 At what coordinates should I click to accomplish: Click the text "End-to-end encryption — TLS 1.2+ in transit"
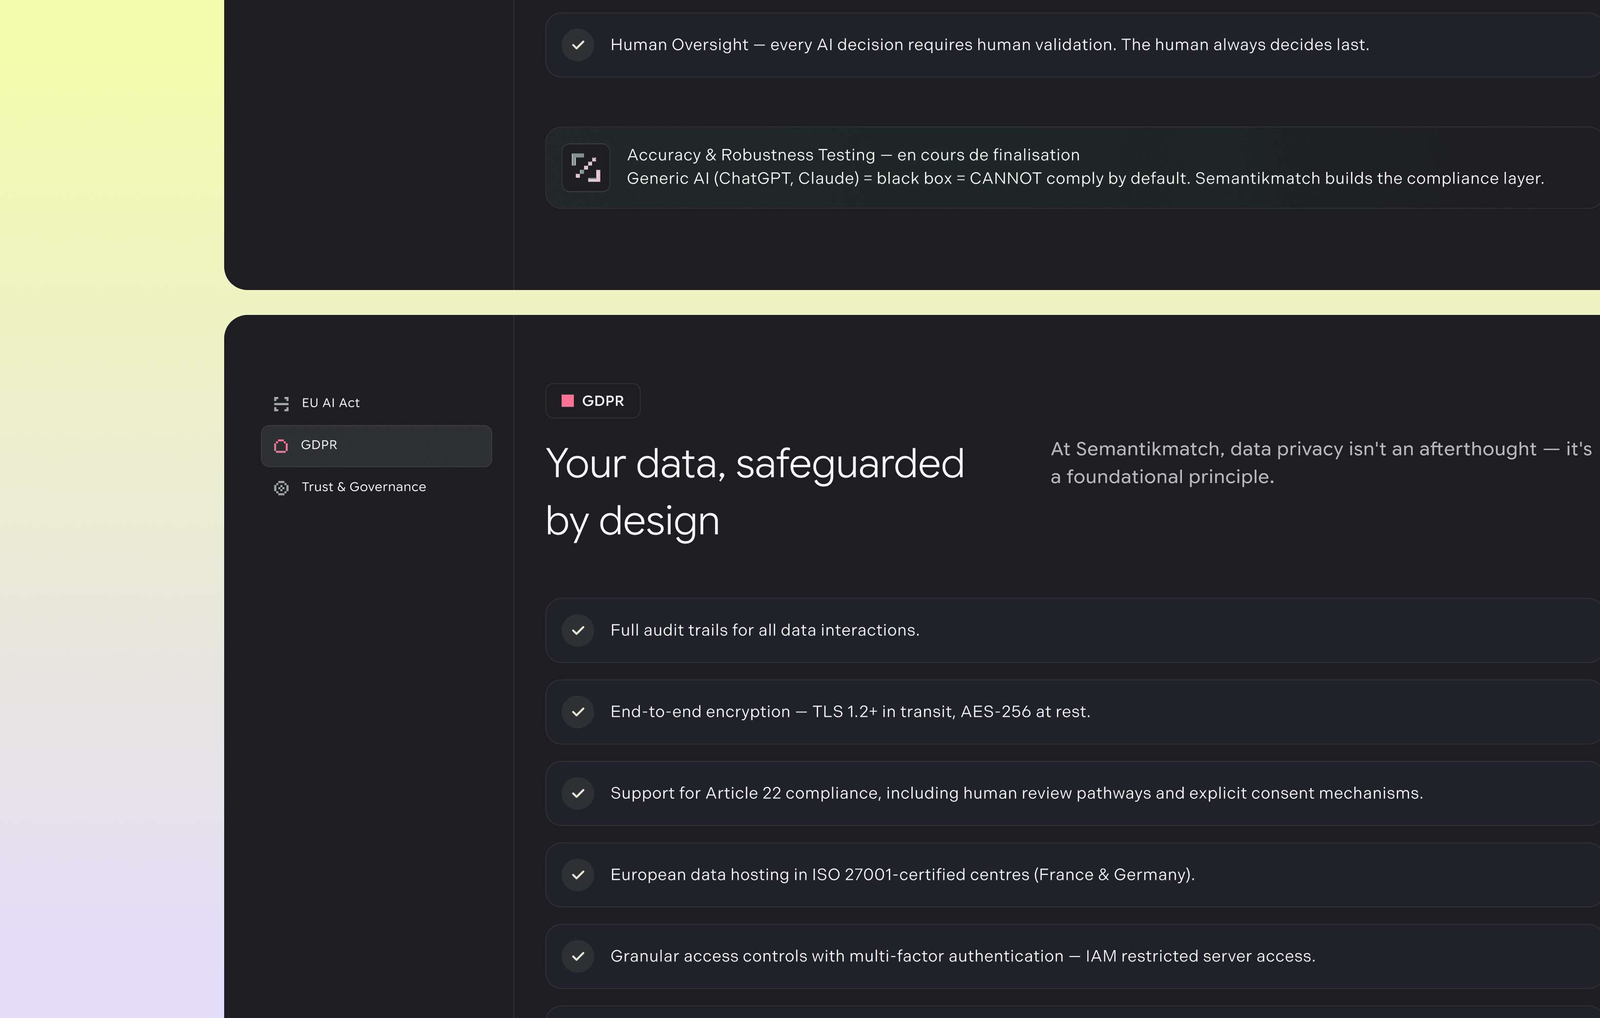pos(783,712)
